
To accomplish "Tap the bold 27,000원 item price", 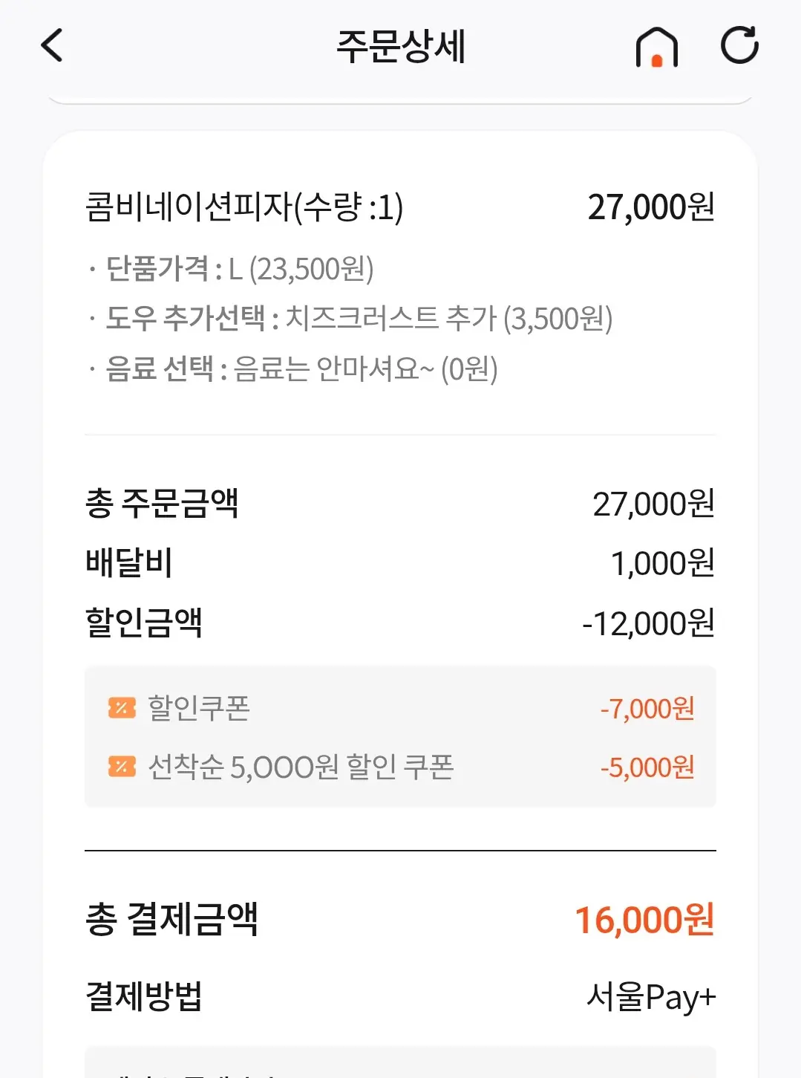I will pos(650,207).
